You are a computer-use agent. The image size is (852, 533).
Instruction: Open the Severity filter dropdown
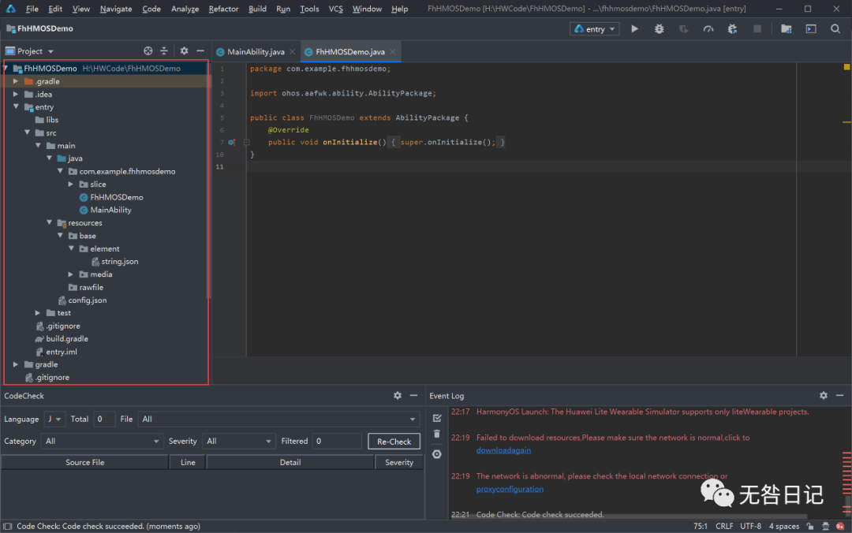[237, 442]
